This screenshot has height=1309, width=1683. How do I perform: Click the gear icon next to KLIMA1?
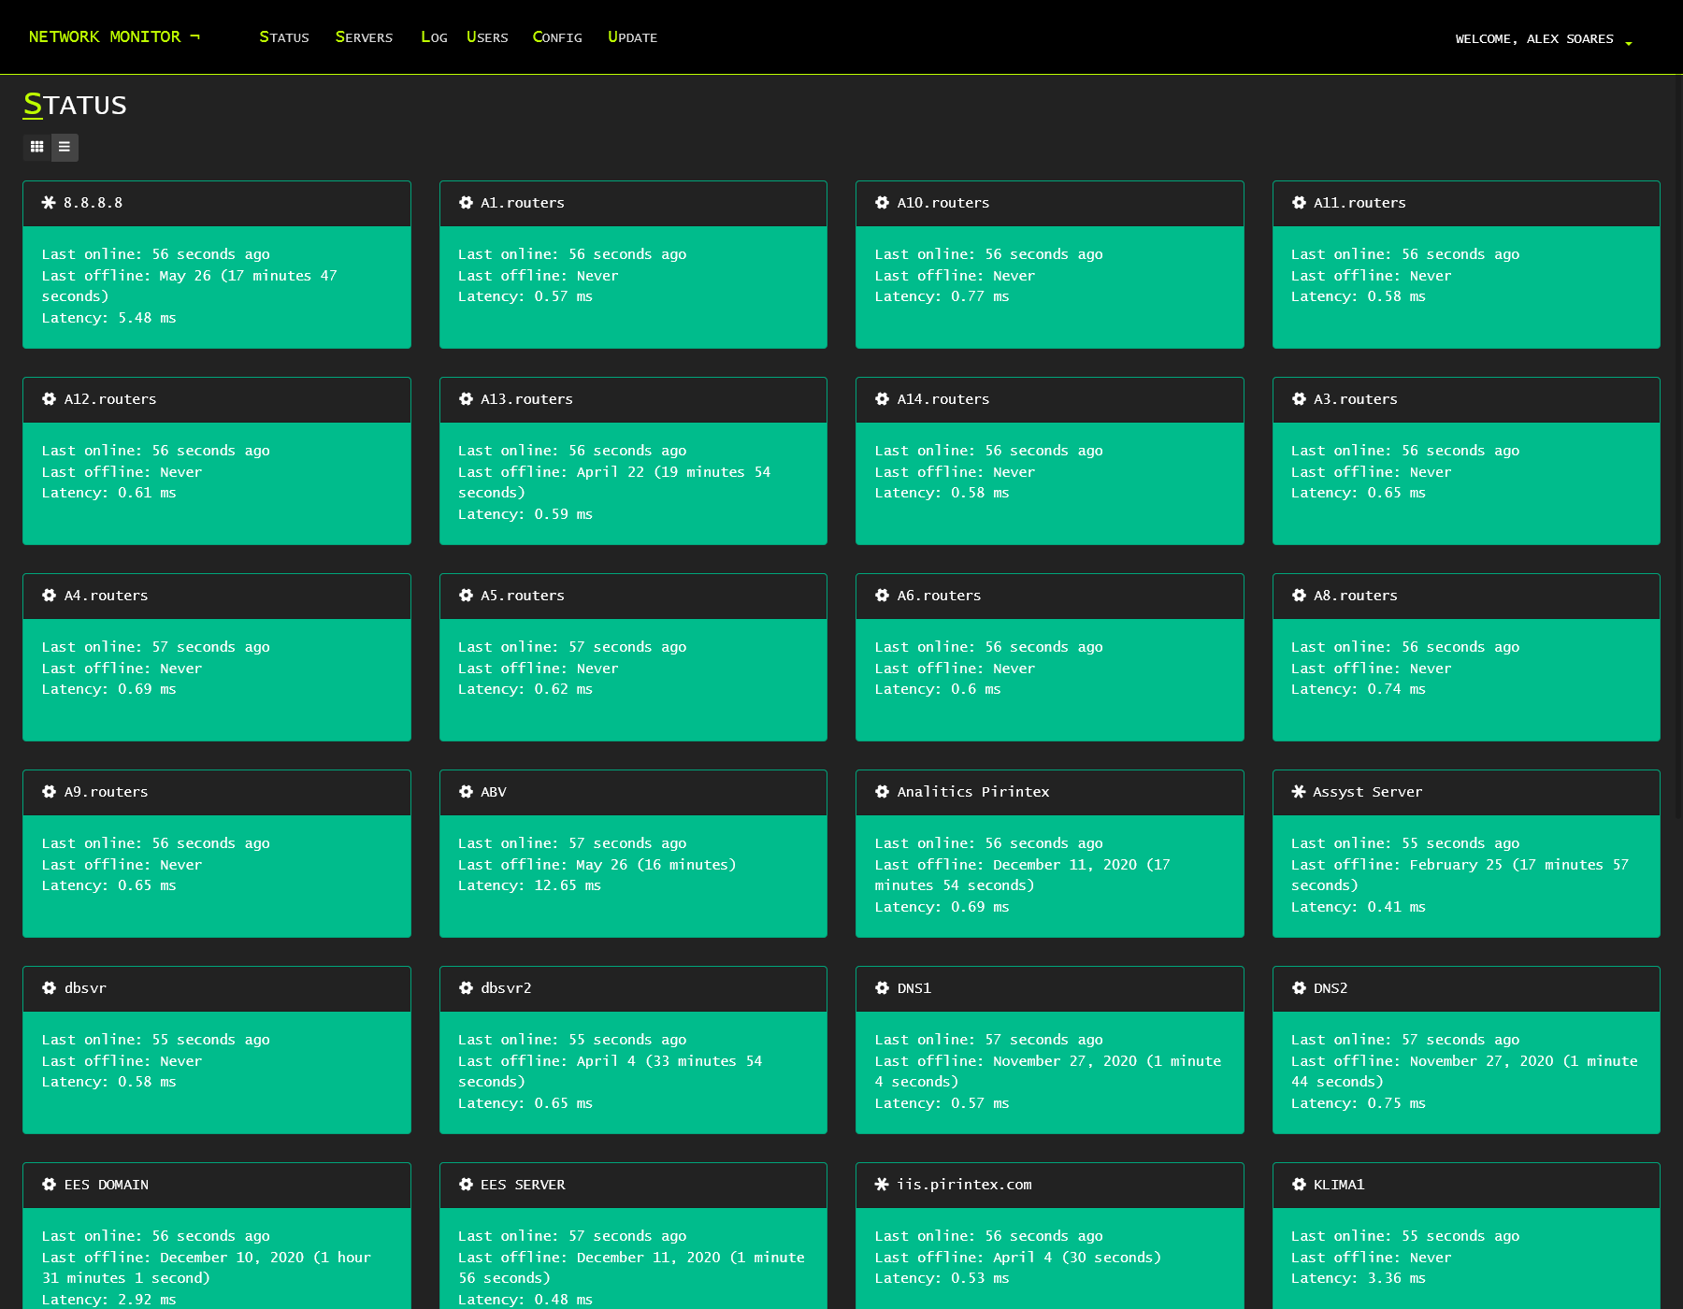(1299, 1185)
